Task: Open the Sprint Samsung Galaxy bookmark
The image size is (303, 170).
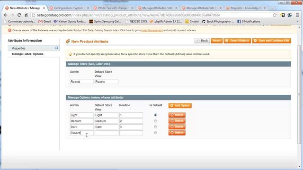Action: tap(105, 21)
